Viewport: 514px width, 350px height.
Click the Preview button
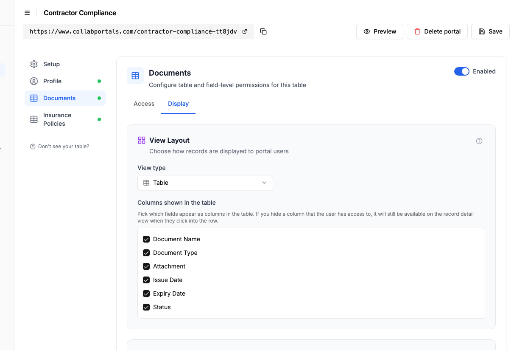pyautogui.click(x=380, y=31)
